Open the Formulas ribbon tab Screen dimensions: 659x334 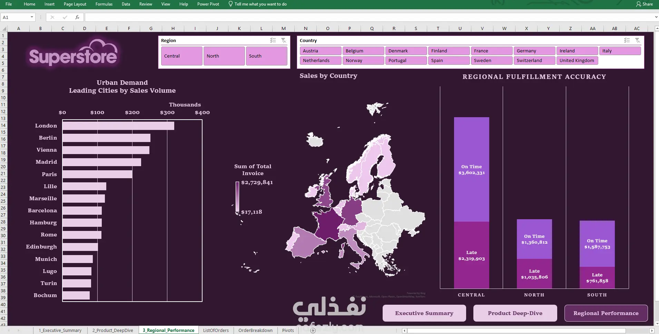click(x=104, y=4)
